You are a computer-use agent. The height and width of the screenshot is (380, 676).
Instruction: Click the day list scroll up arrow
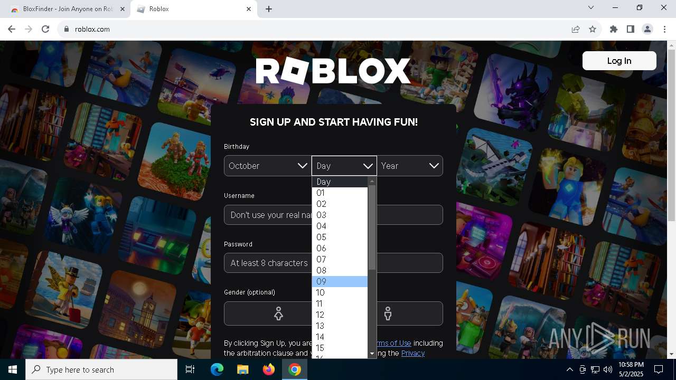pyautogui.click(x=372, y=181)
